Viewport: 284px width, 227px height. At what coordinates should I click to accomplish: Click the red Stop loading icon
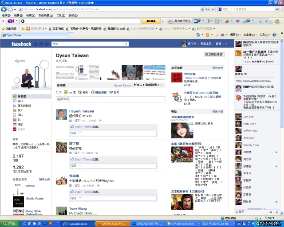tap(213, 9)
